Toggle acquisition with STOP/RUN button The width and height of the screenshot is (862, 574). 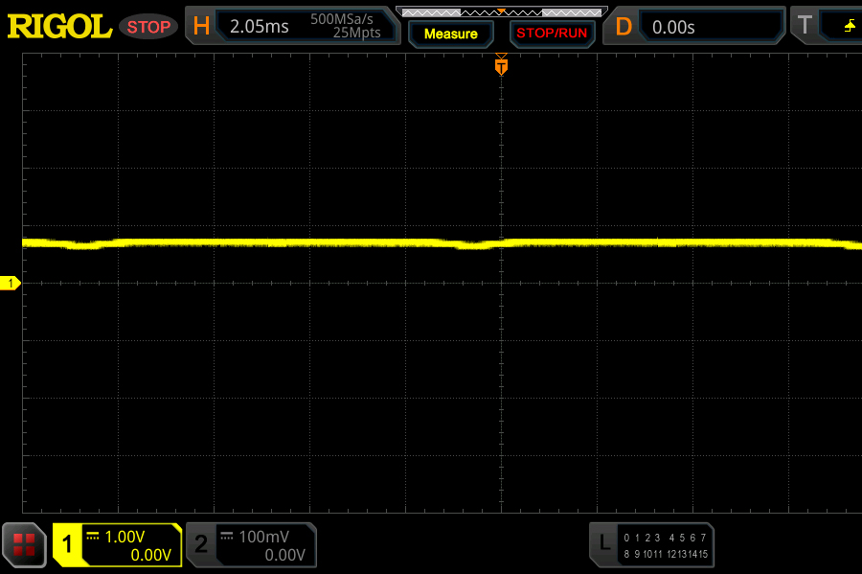click(x=552, y=33)
